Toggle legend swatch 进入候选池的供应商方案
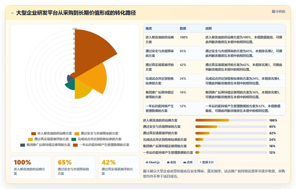The height and width of the screenshot is (189, 296). pyautogui.click(x=34, y=134)
